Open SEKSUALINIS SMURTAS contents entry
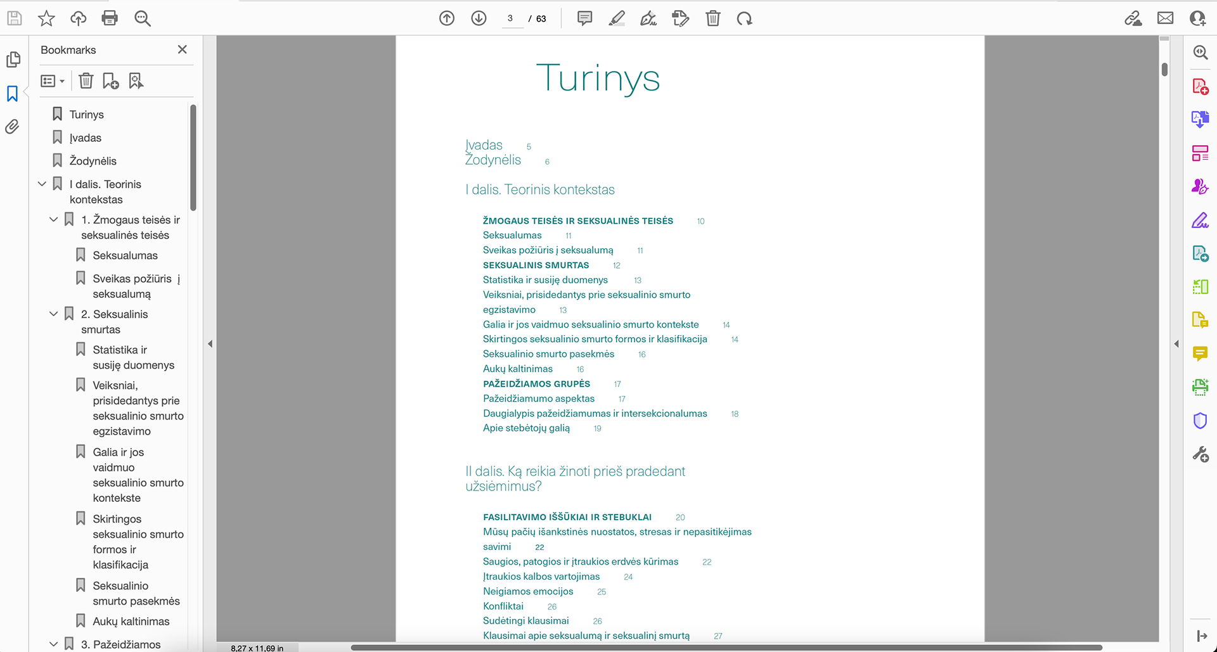Viewport: 1217px width, 652px height. click(x=536, y=265)
